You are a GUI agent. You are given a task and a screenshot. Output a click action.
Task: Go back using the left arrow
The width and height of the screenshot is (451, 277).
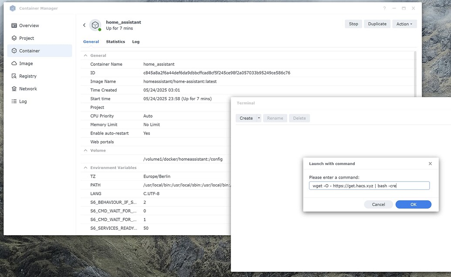[84, 25]
